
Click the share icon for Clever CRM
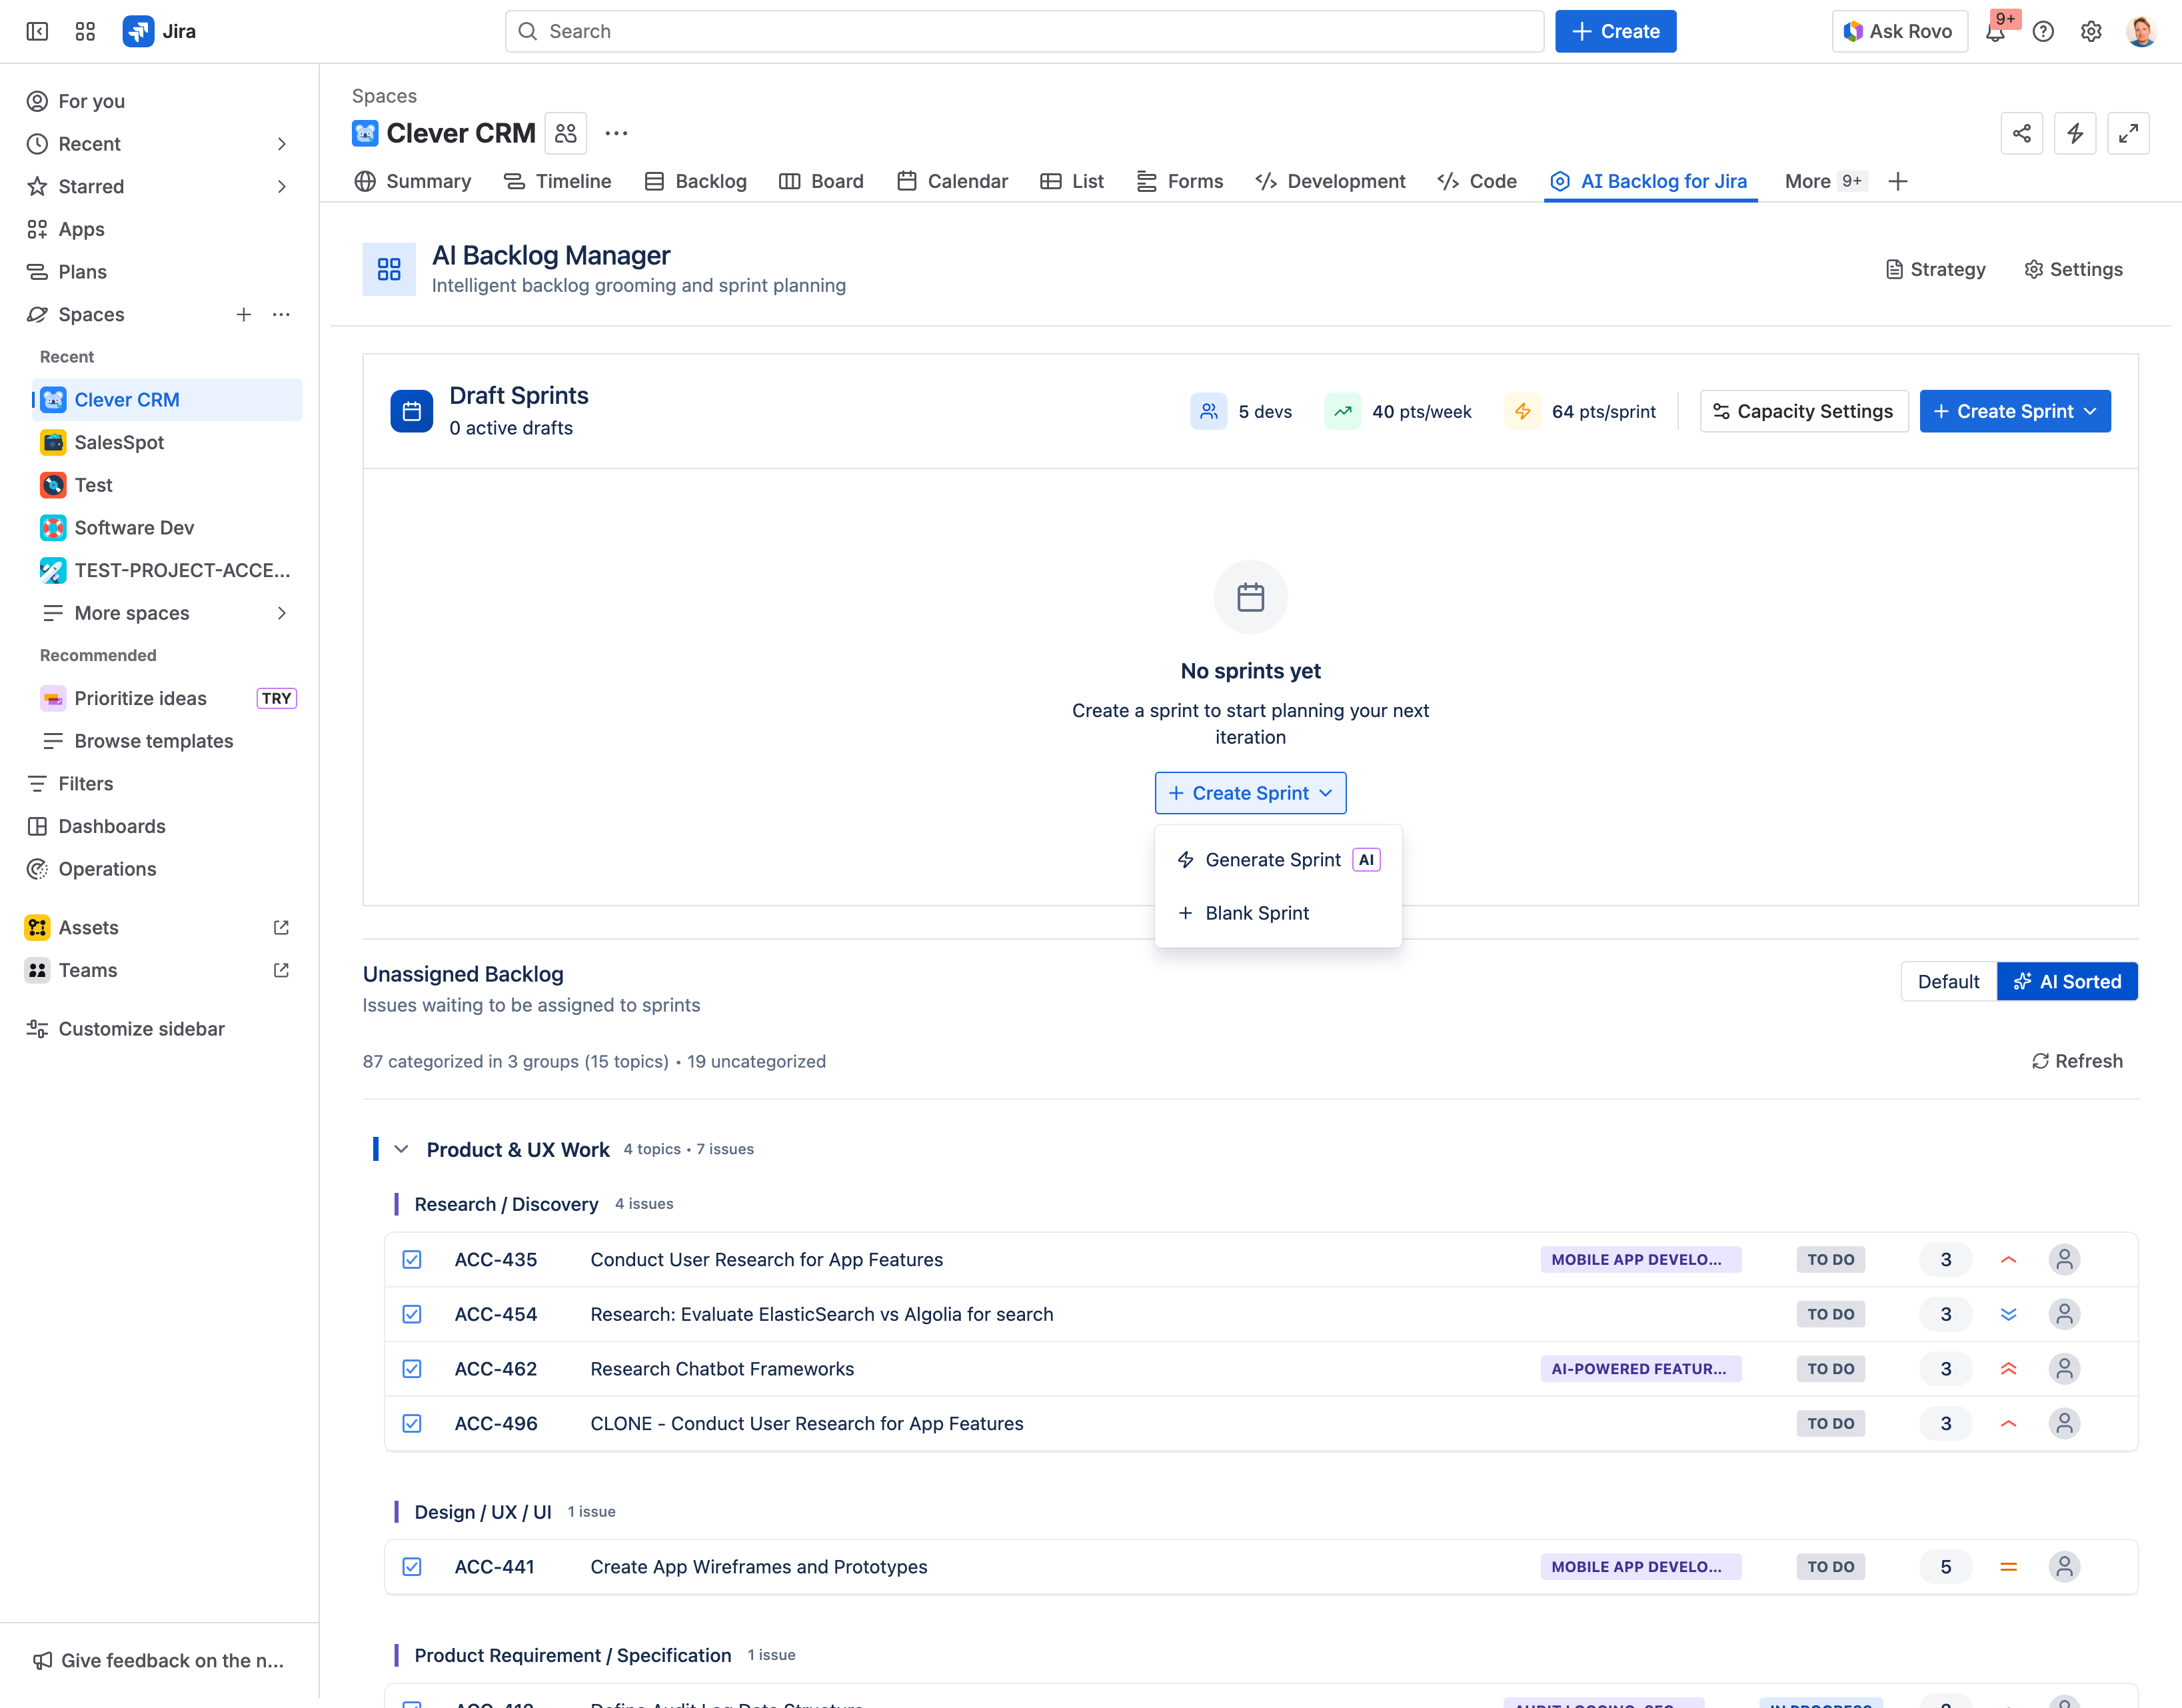pos(2021,133)
